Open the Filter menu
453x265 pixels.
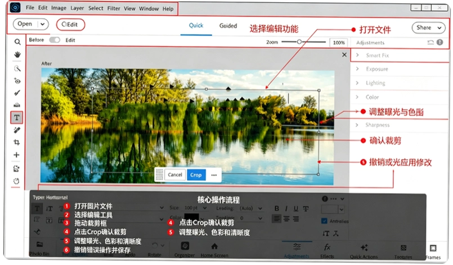(114, 8)
